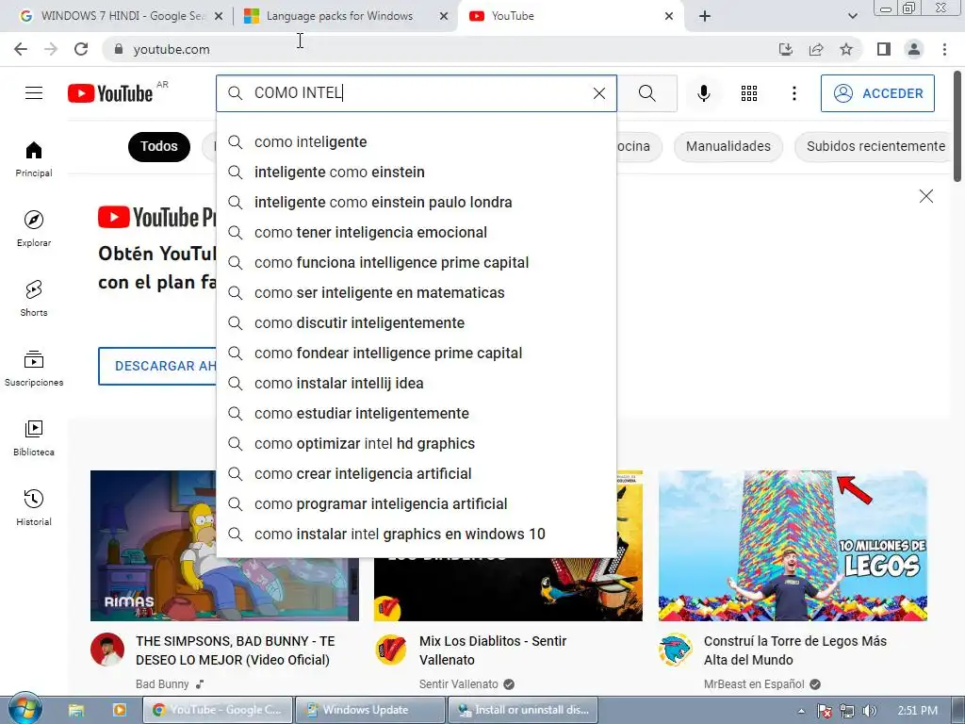Choose 'como discutir inteligentemente' suggestion
The image size is (965, 724).
(417, 322)
